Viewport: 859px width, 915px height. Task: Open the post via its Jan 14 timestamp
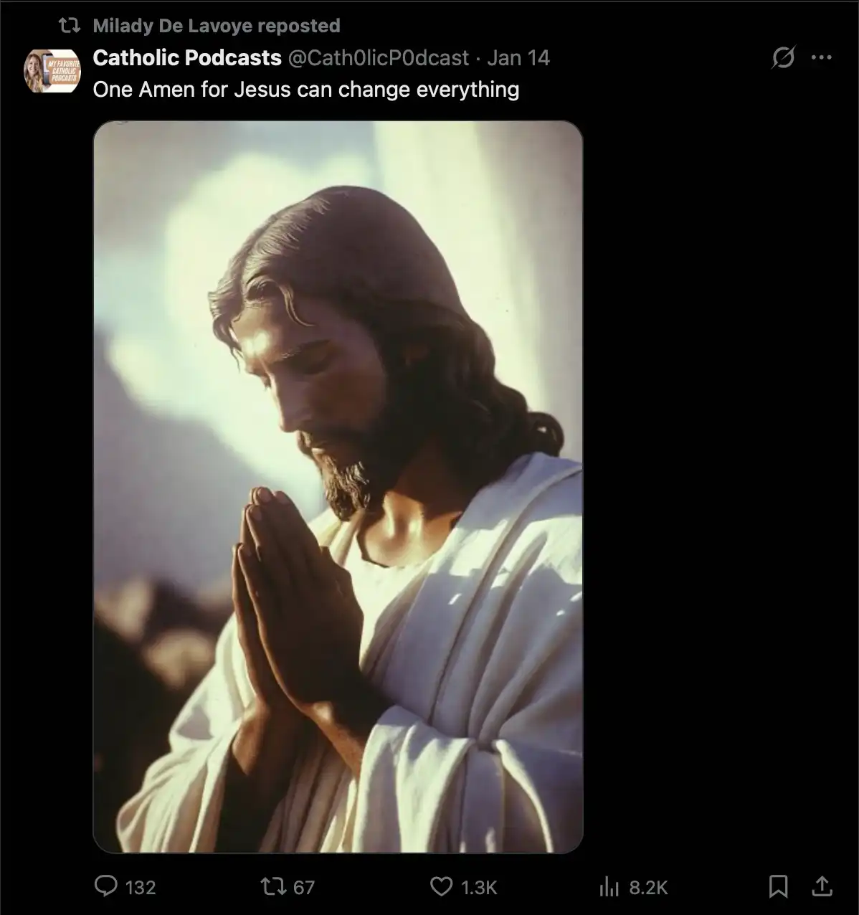[518, 57]
